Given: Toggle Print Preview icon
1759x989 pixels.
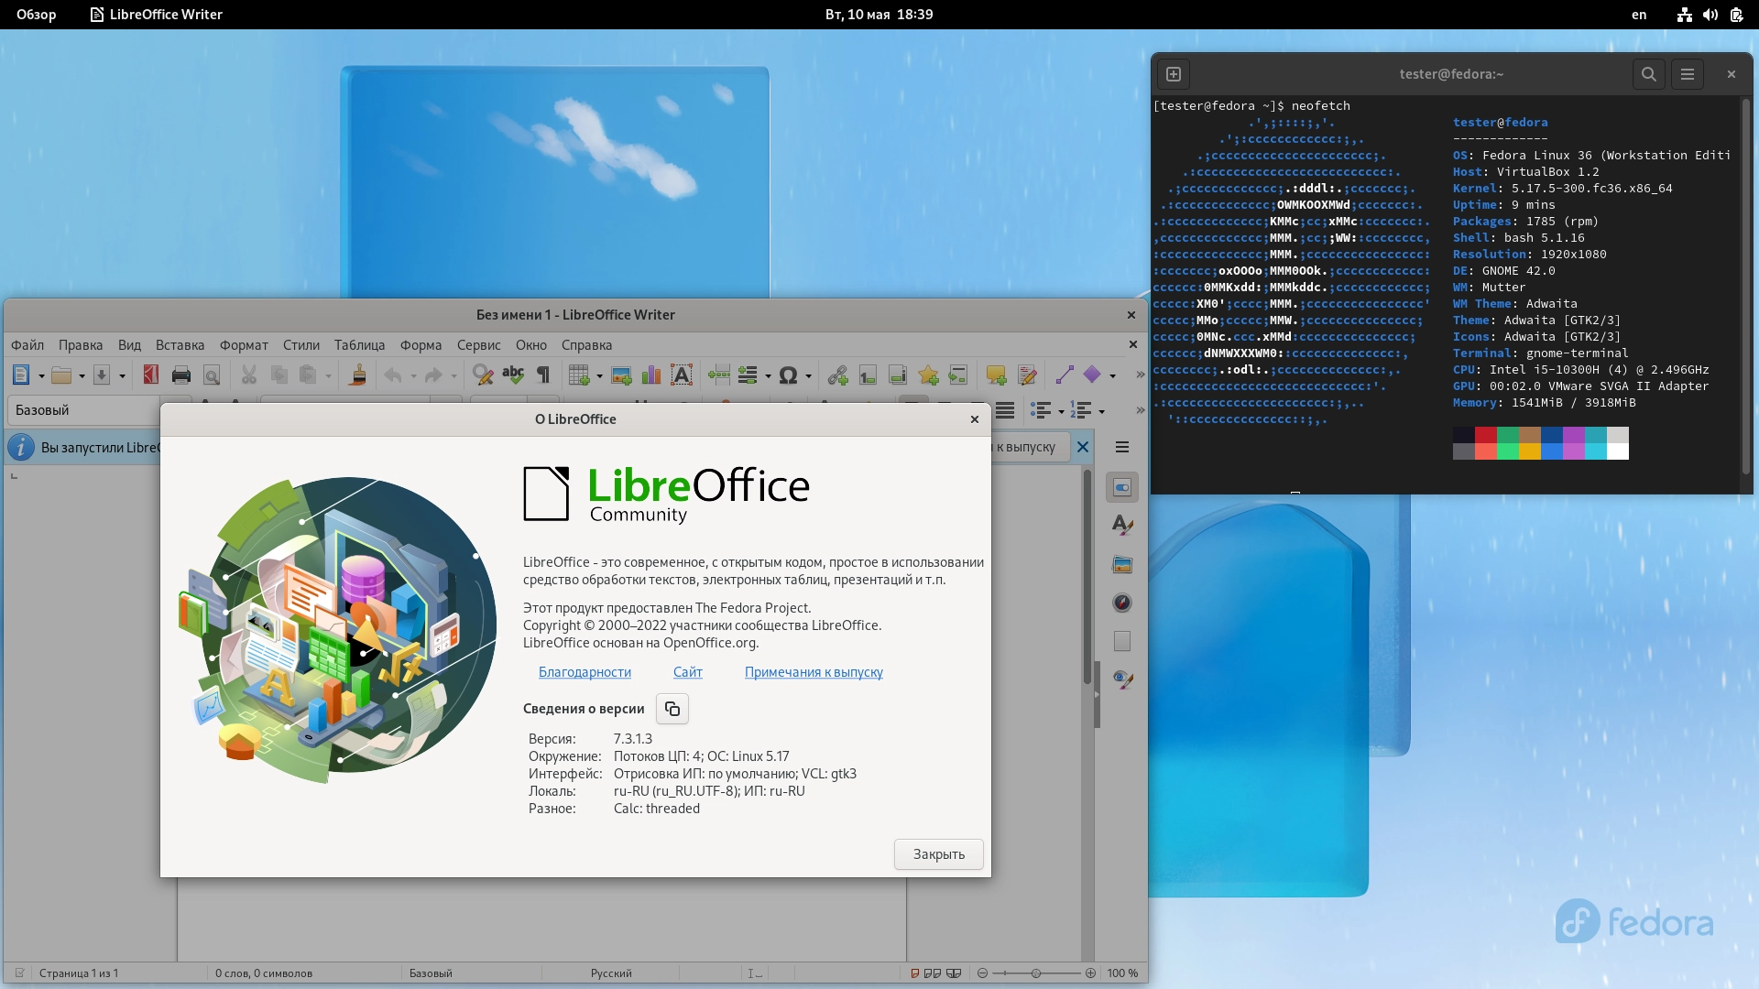Looking at the screenshot, I should coord(212,375).
